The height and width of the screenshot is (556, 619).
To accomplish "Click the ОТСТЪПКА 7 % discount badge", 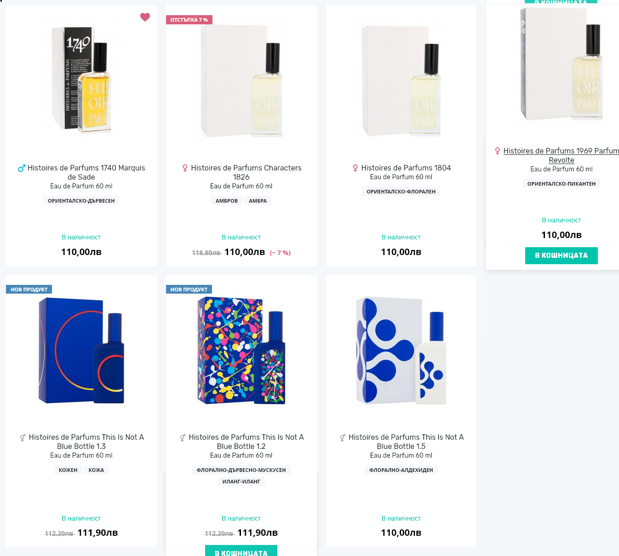I will 189,20.
